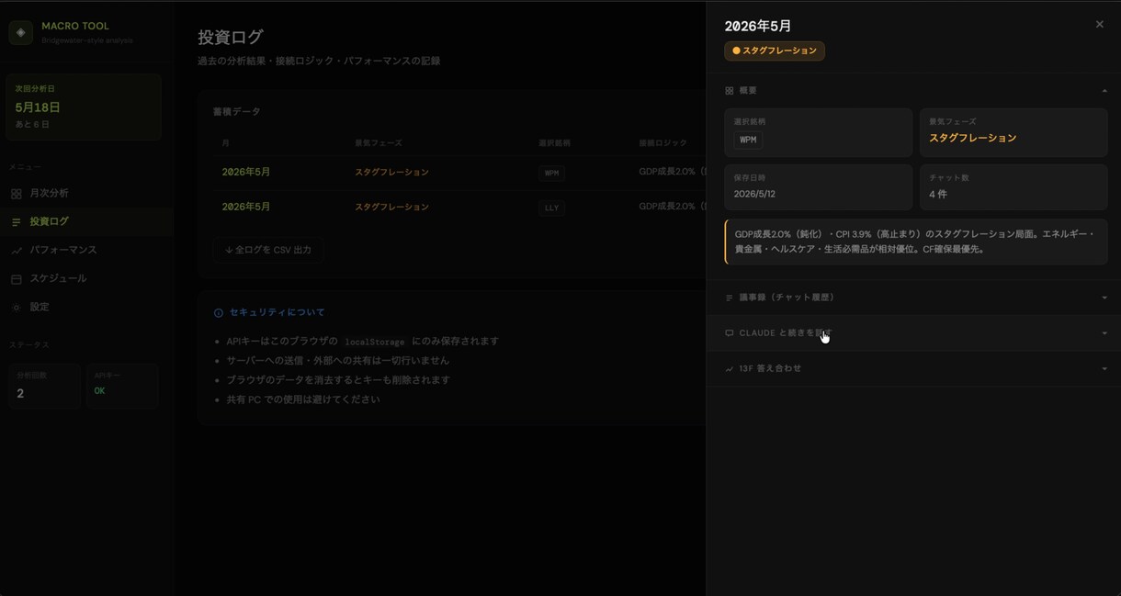Click the info icon beside セキュリティについて
This screenshot has width=1121, height=596.
(219, 313)
